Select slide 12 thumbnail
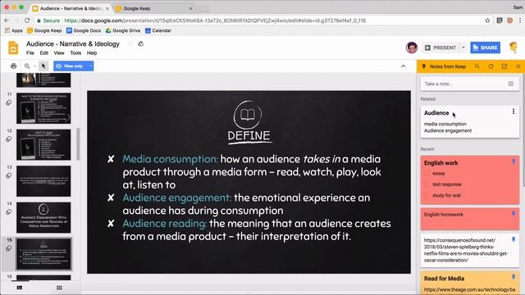The height and width of the screenshot is (295, 525). click(43, 144)
